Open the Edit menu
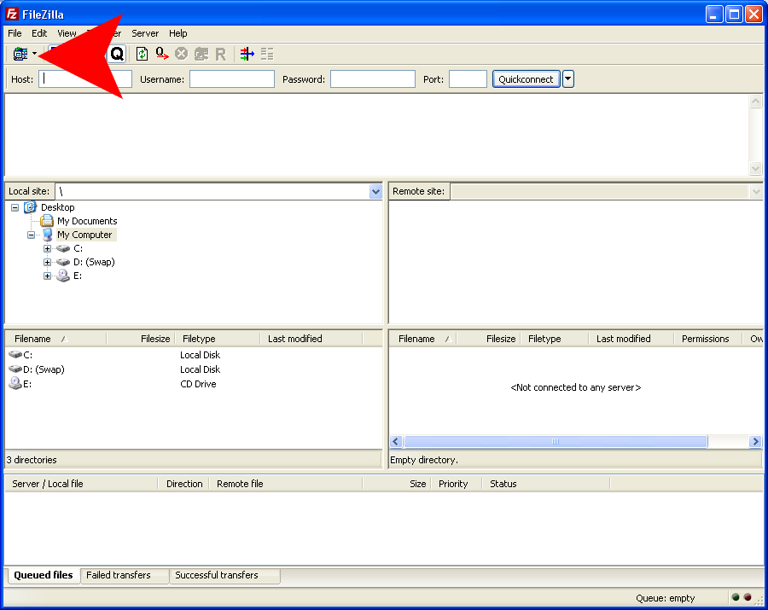Viewport: 768px width, 610px height. (39, 33)
